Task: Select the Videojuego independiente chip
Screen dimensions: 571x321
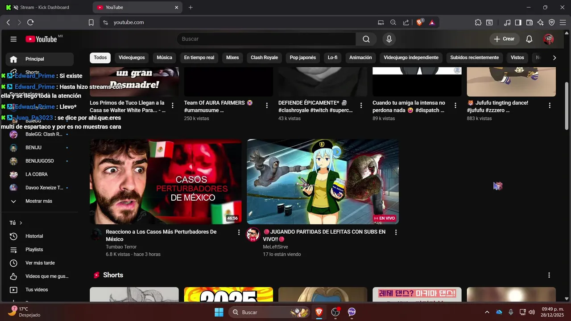Action: 411,58
